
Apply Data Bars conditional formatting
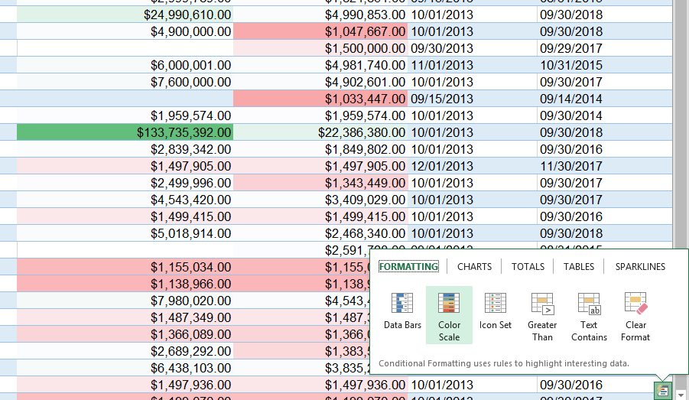tap(402, 313)
